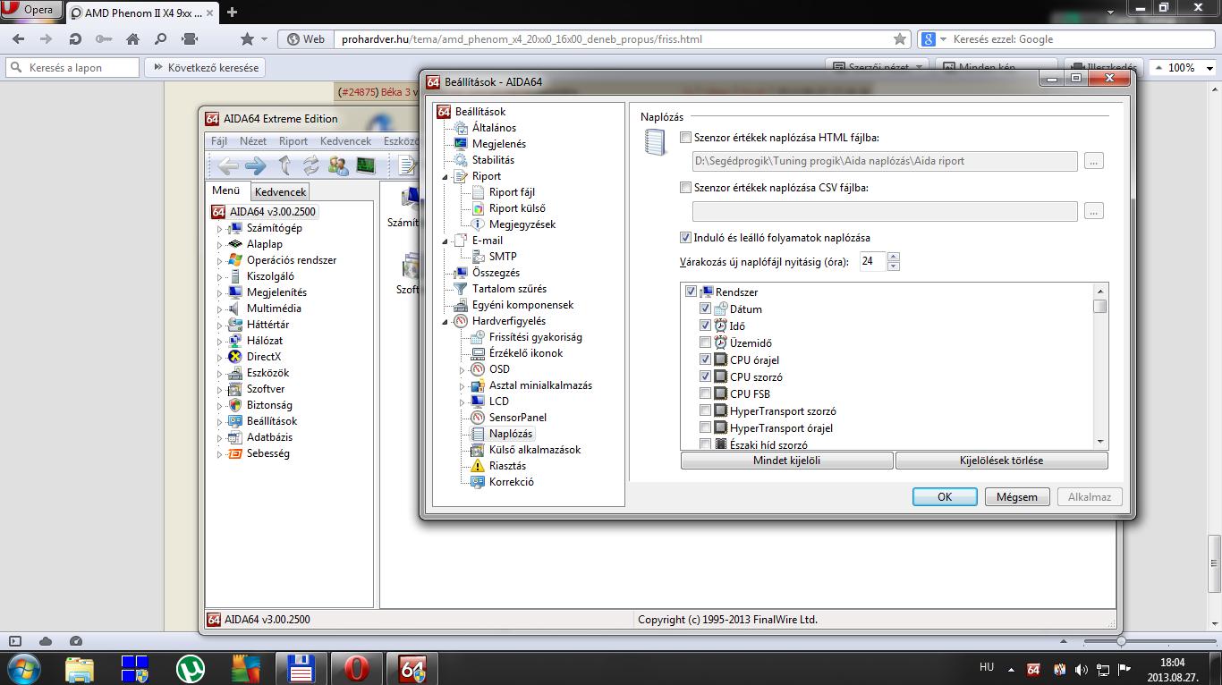Screen dimensions: 1222x685
Task: Uncheck the Dátum checkbox
Action: pyautogui.click(x=706, y=309)
